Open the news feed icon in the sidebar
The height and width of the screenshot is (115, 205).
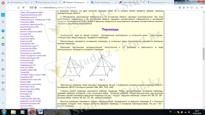3,83
